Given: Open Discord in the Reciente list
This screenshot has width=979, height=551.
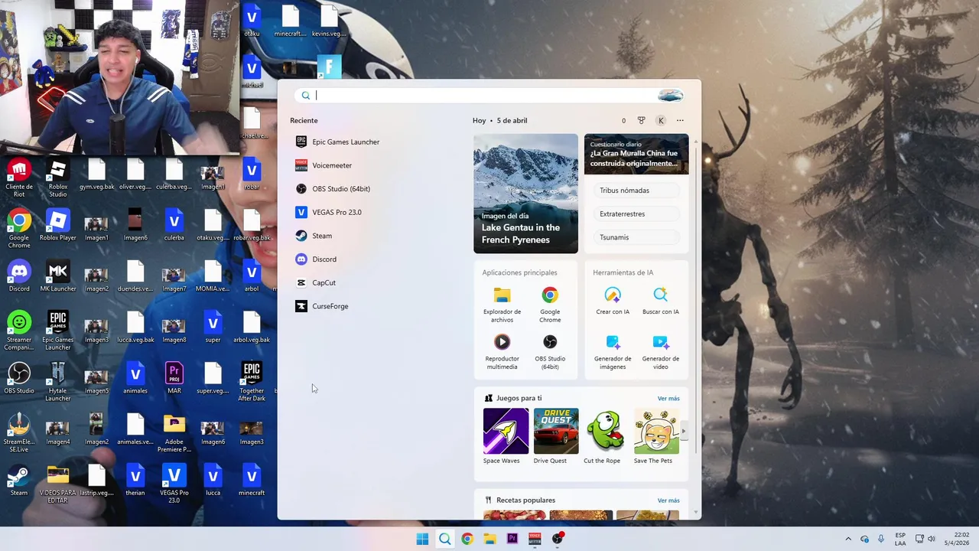Looking at the screenshot, I should [x=316, y=259].
